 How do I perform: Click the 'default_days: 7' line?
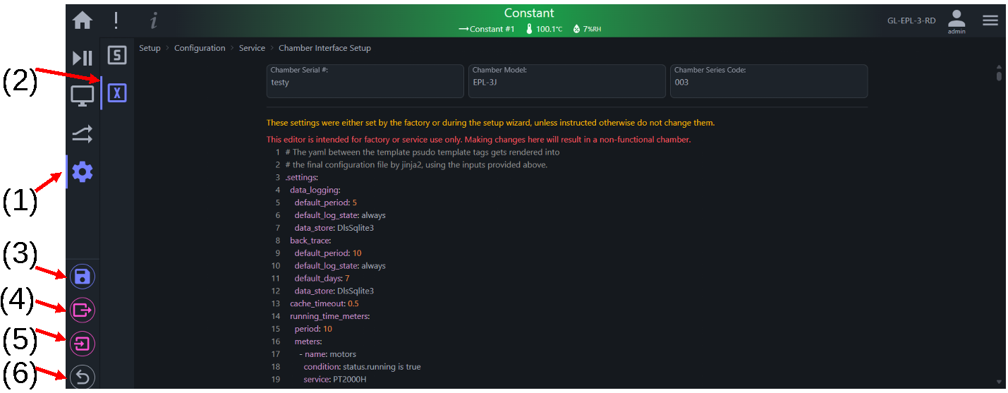click(x=322, y=279)
